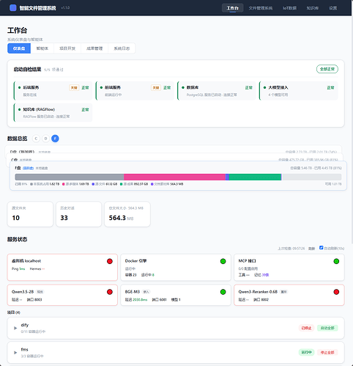Click the gray system-usage segment of F disk bar
The image size is (353, 366).
pyautogui.click(x=70, y=177)
